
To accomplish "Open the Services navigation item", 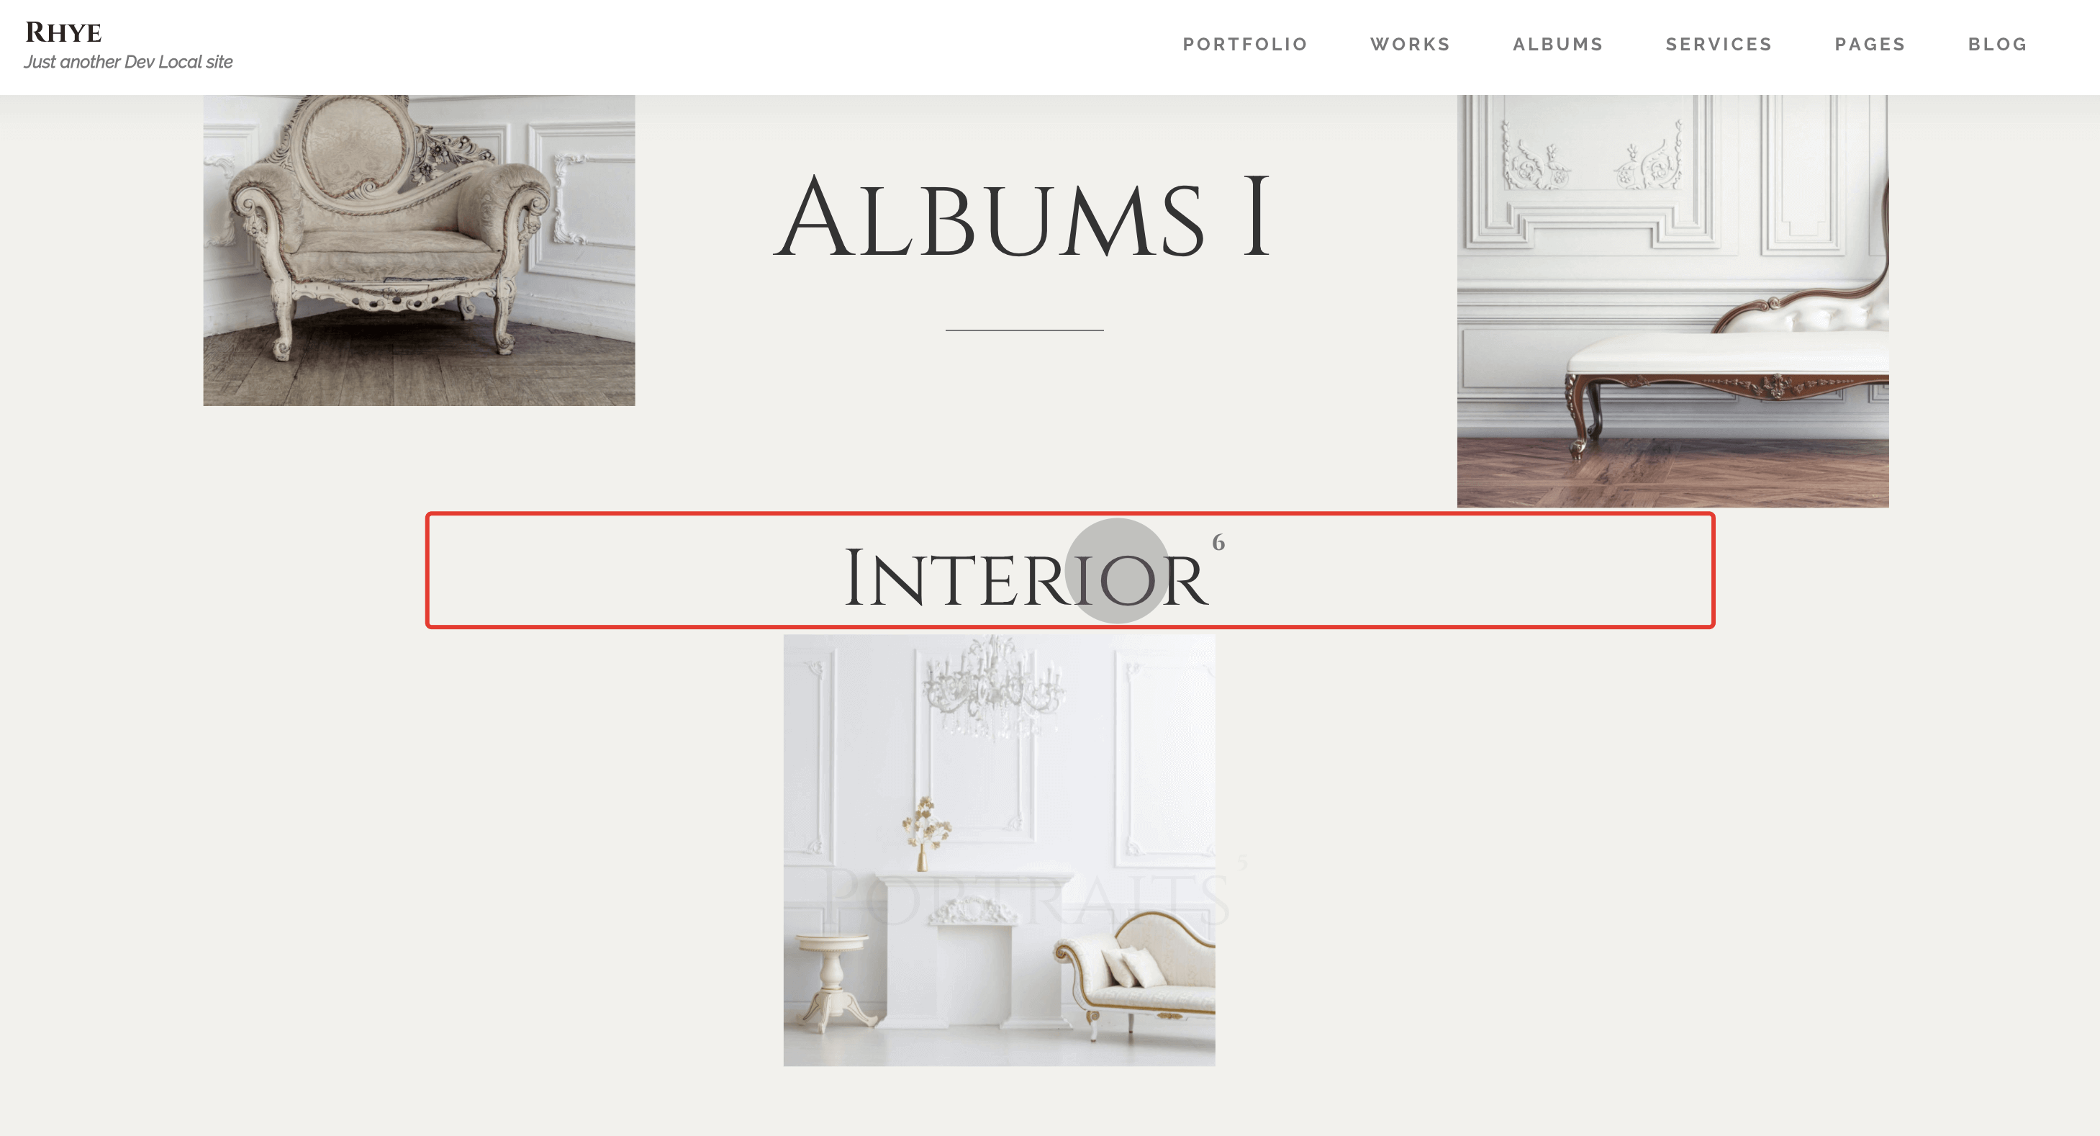I will 1719,44.
